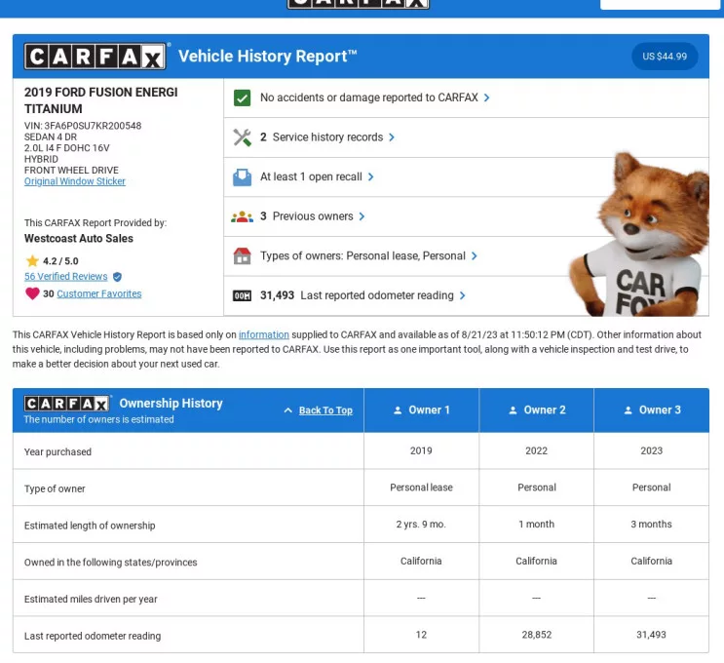Select the Owner 3 column header
This screenshot has width=724, height=663.
[x=652, y=410]
